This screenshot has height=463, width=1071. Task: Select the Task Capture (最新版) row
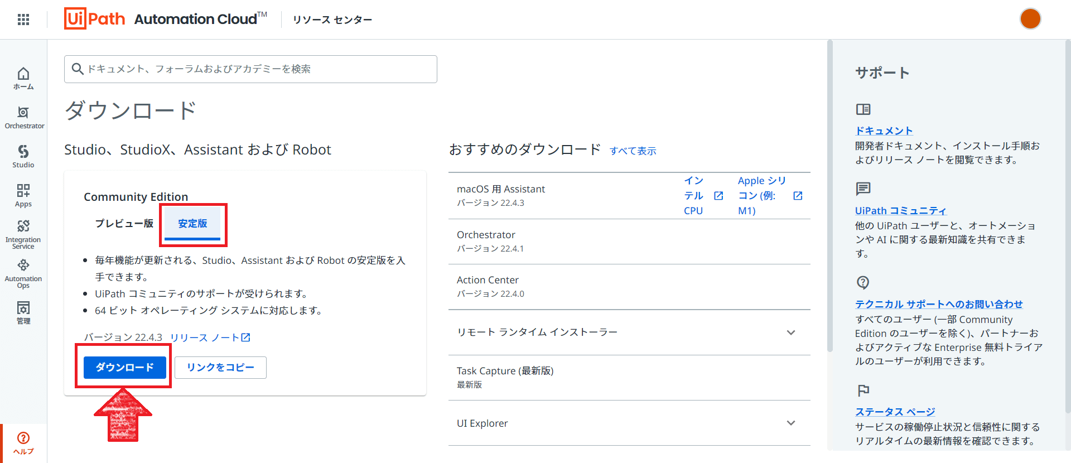(629, 378)
